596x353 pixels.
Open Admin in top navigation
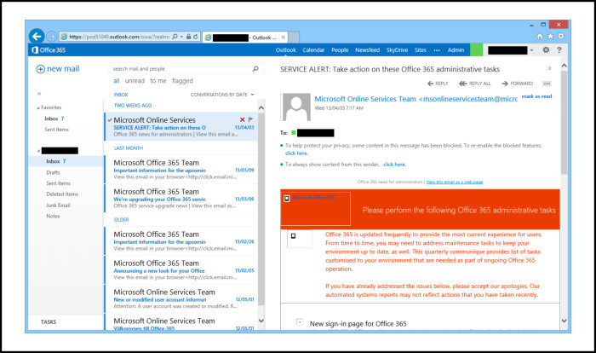(x=456, y=50)
